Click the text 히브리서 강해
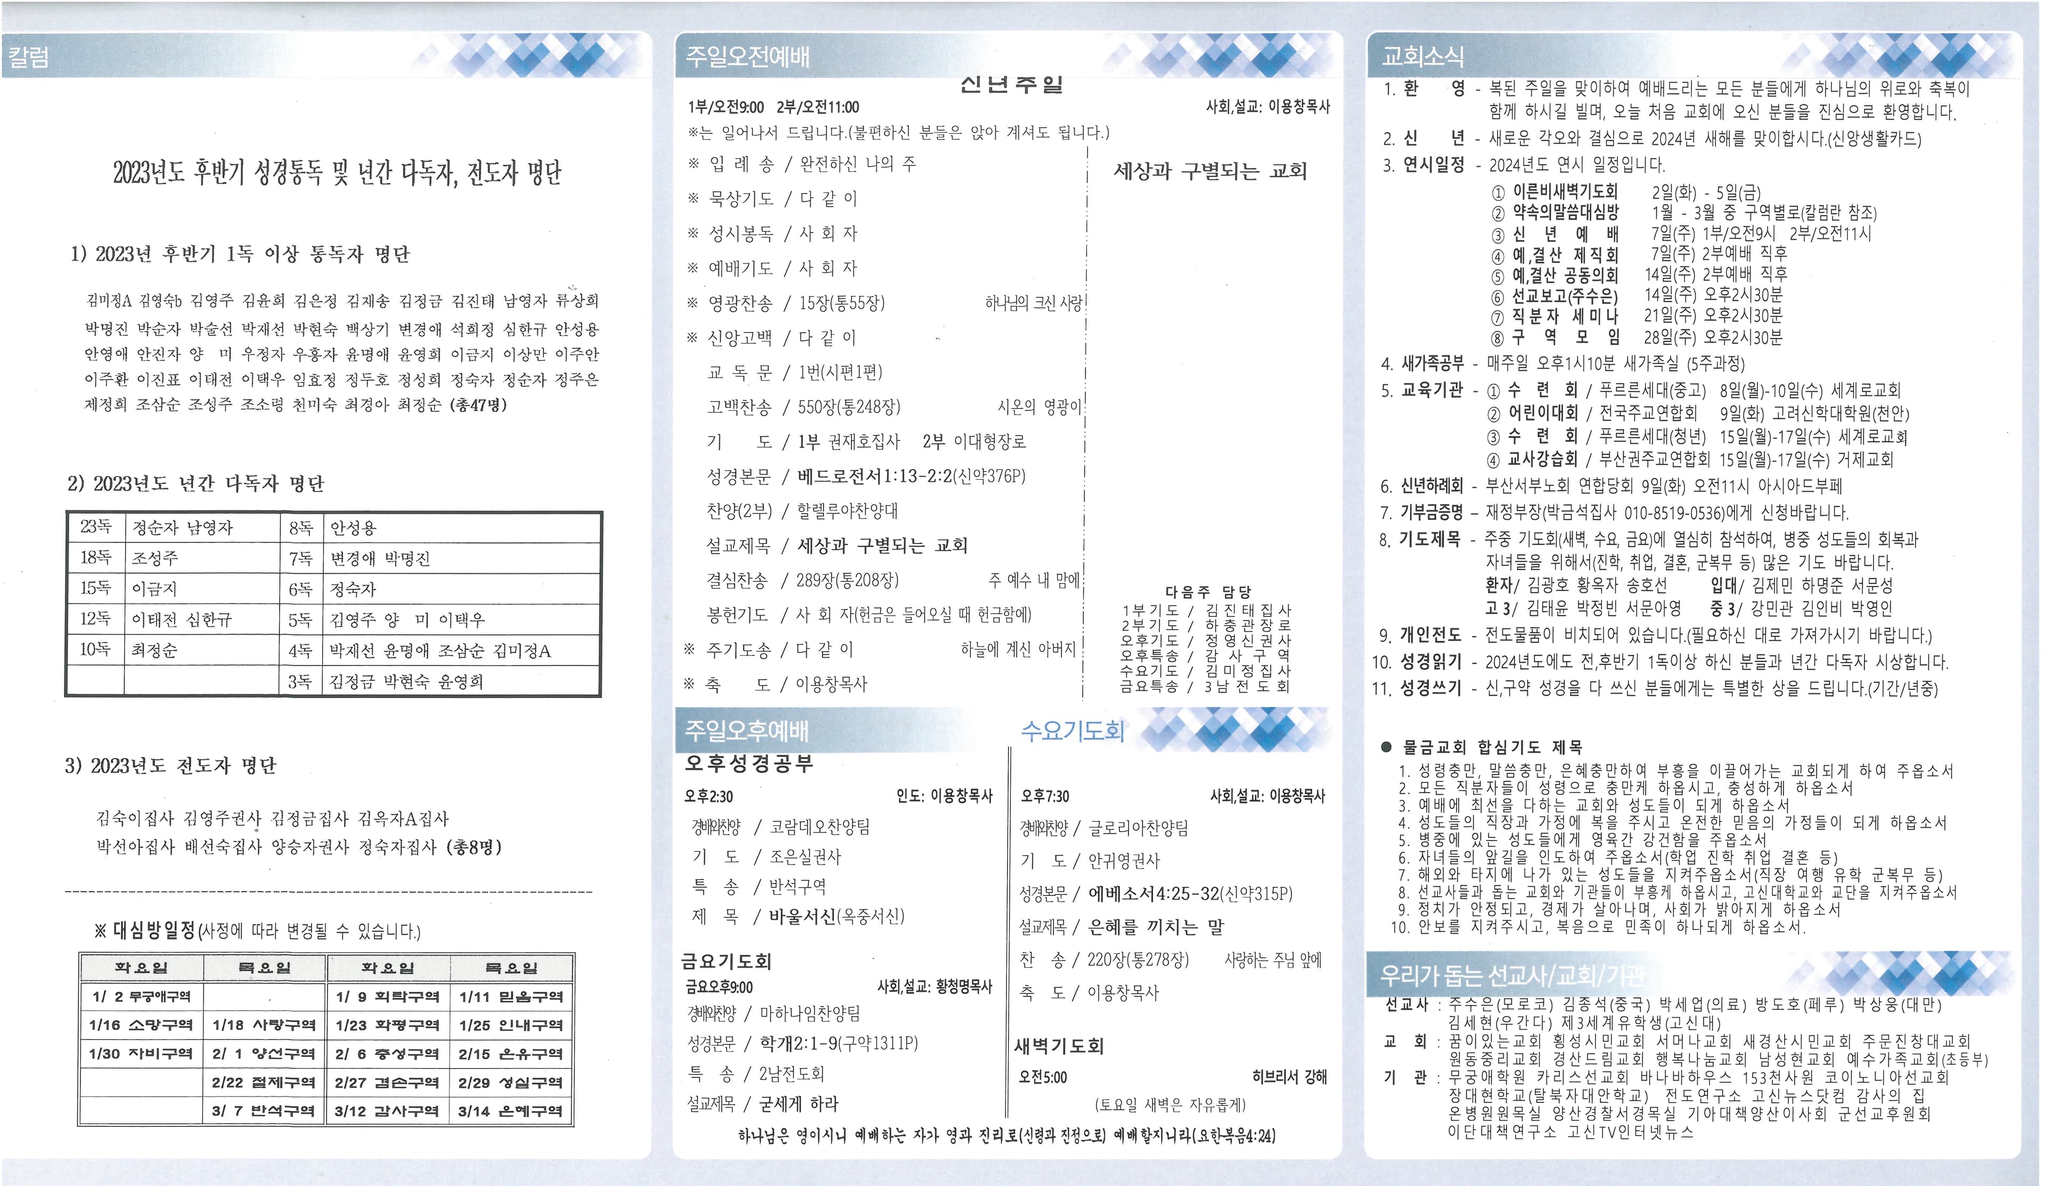Image resolution: width=2045 pixels, height=1186 pixels. [x=1289, y=1077]
